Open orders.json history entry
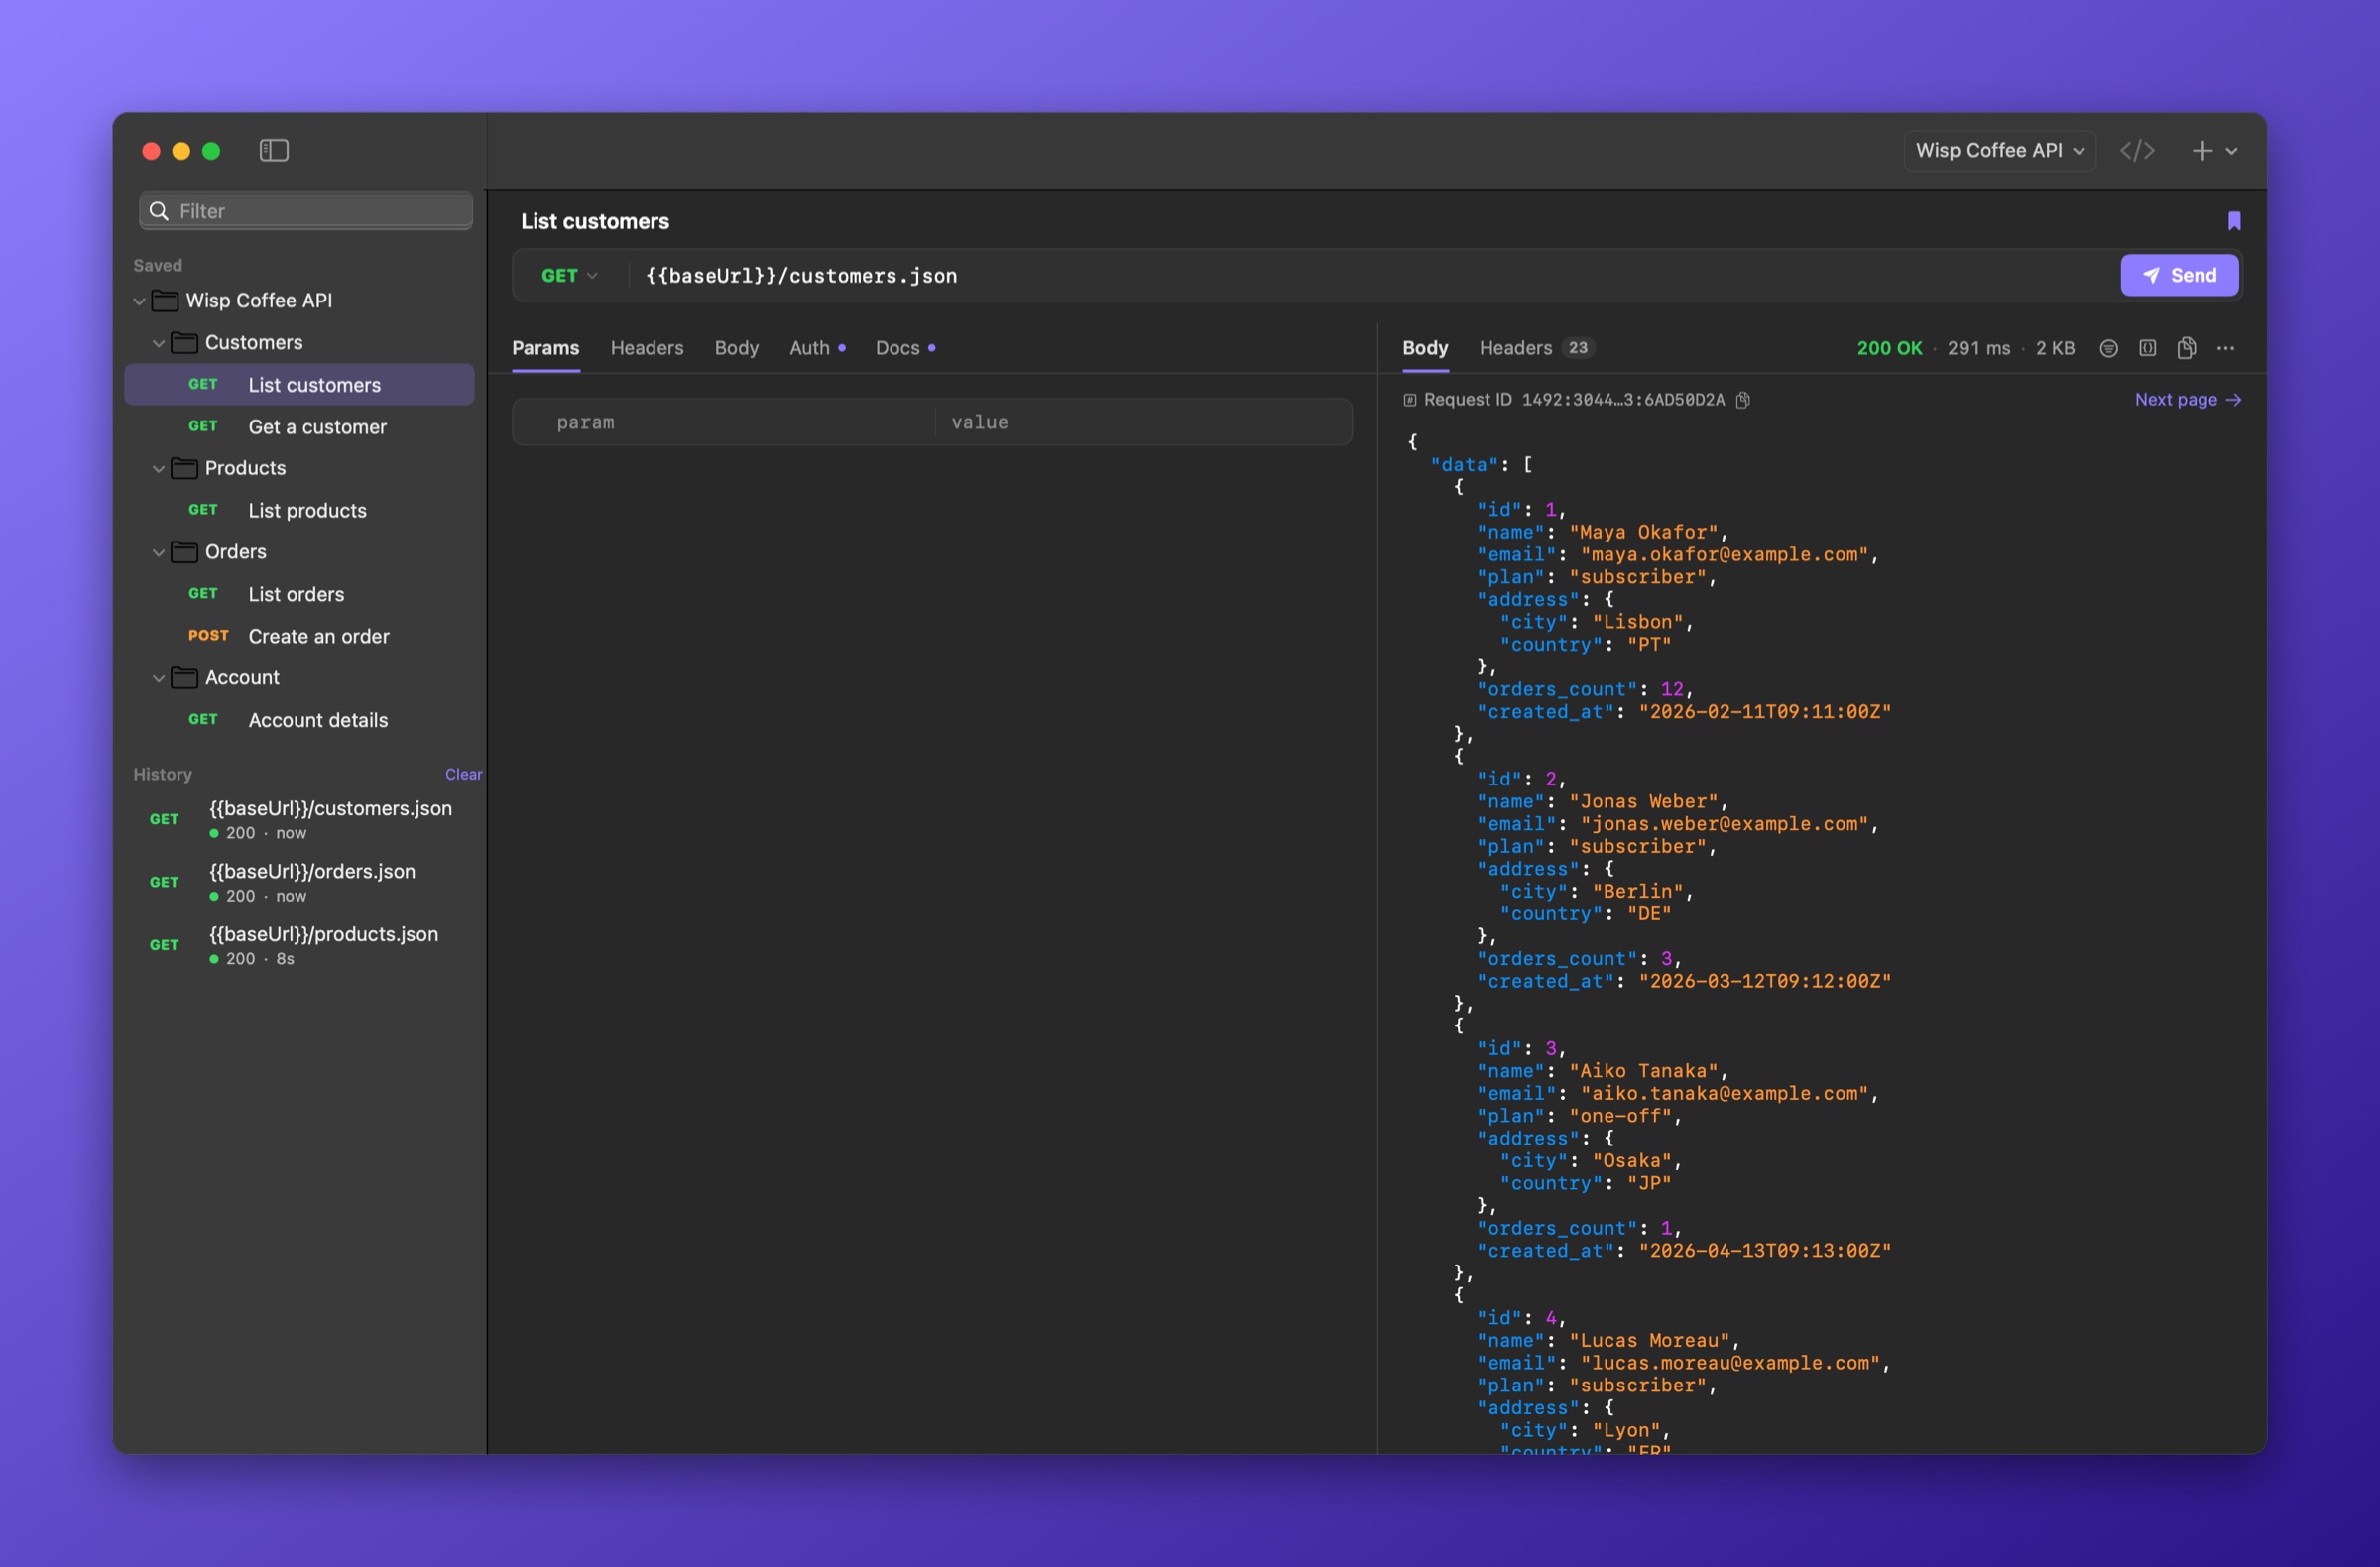 point(299,882)
